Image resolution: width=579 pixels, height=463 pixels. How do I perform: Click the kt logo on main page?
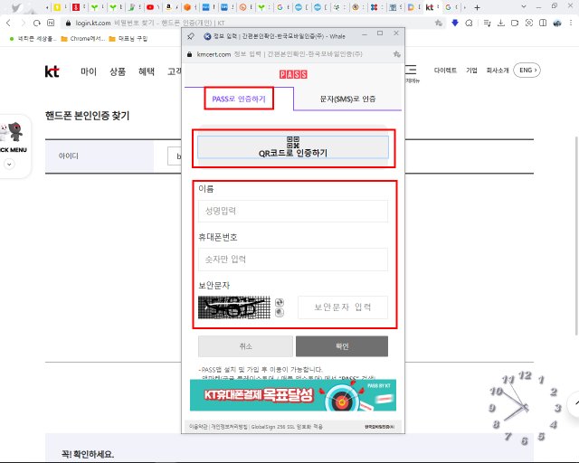tap(52, 71)
